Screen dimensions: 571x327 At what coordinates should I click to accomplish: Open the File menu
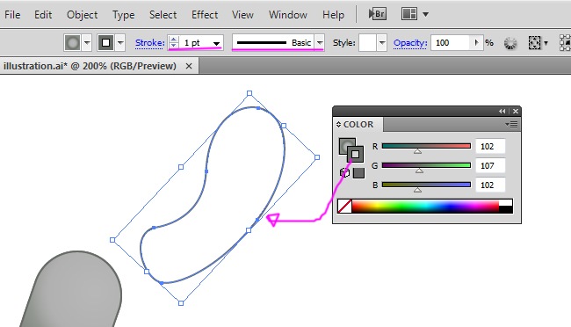click(12, 15)
